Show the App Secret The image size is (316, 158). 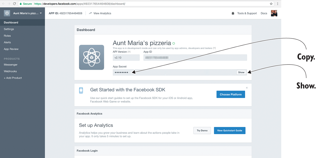click(x=241, y=72)
